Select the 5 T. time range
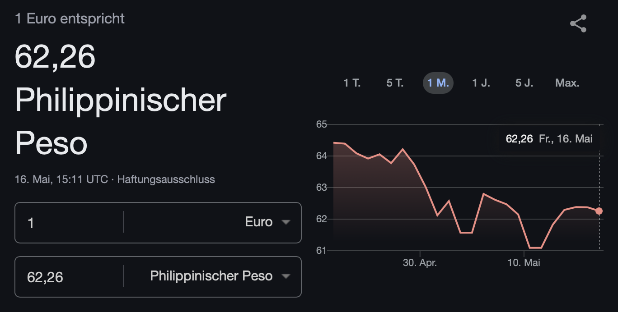The image size is (618, 312). coord(395,83)
